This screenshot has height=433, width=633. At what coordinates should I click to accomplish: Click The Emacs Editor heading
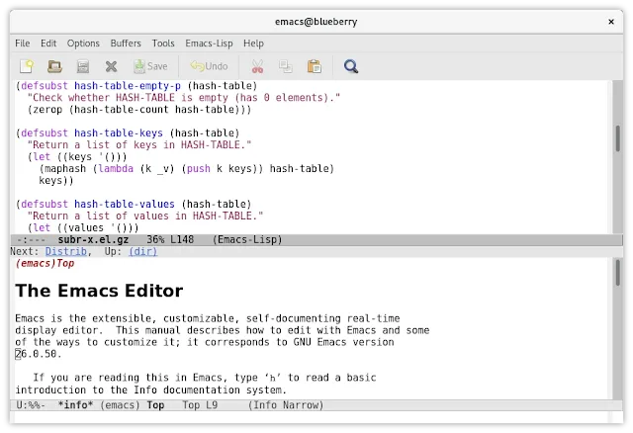(99, 291)
